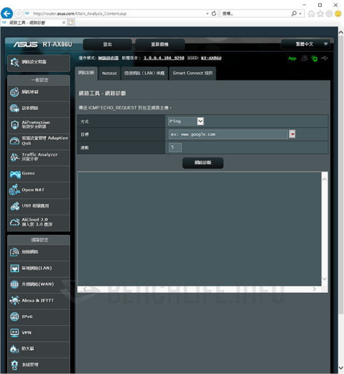Close the browser tab with X
The height and width of the screenshot is (374, 344).
pos(64,22)
